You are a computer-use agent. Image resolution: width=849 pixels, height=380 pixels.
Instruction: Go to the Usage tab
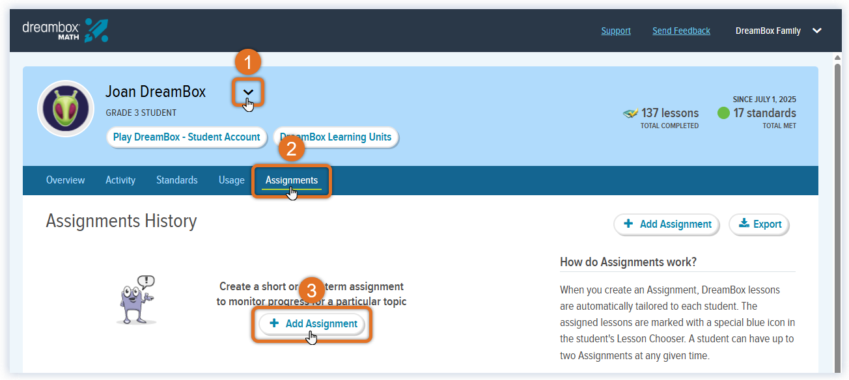(232, 180)
